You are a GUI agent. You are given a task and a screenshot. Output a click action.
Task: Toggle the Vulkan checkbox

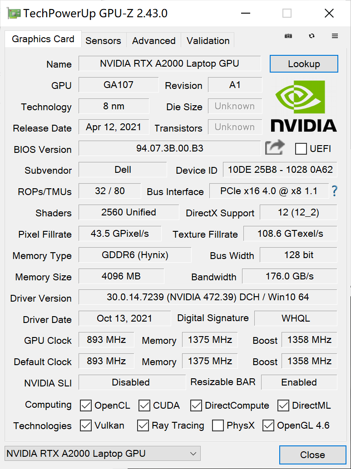[86, 425]
